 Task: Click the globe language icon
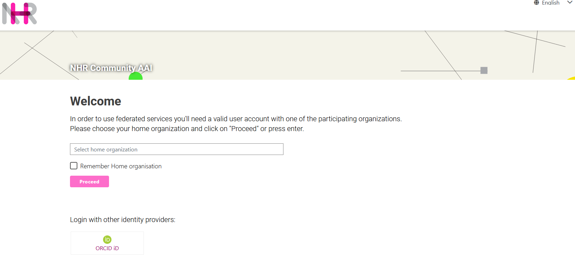point(536,3)
